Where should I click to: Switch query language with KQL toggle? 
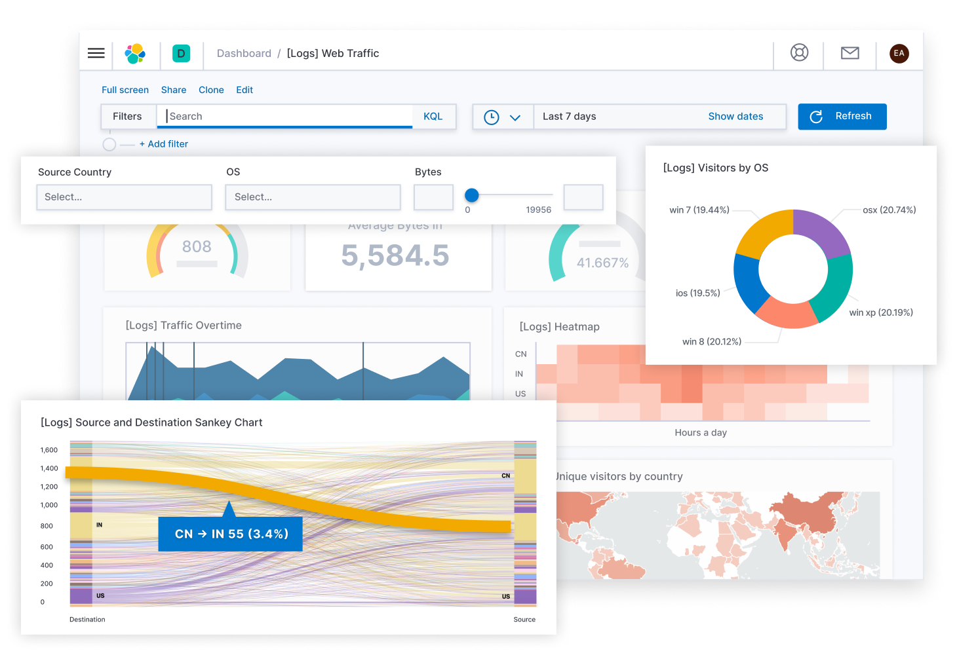433,117
